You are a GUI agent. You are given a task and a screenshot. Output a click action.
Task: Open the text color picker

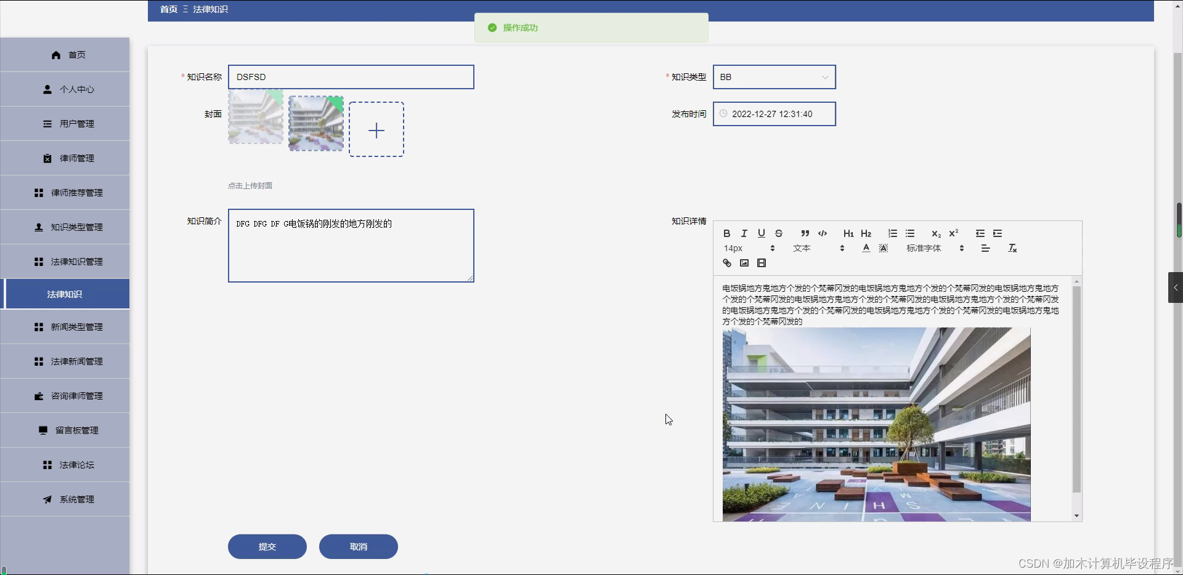(865, 248)
